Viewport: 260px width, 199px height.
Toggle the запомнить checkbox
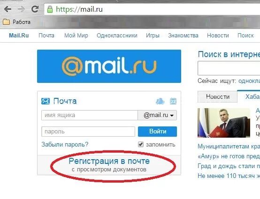click(141, 144)
